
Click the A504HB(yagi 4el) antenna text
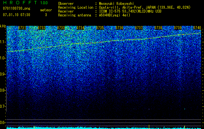[x=114, y=15]
